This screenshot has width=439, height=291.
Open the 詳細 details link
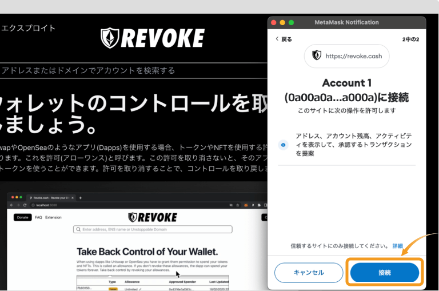click(x=397, y=246)
